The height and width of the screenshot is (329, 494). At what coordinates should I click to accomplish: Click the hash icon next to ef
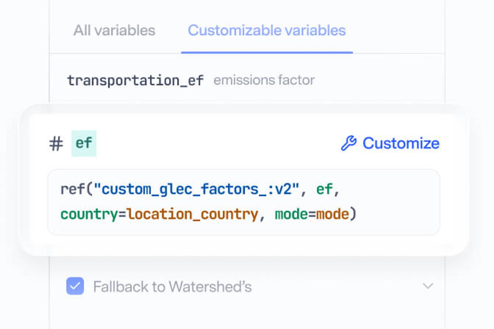pyautogui.click(x=57, y=144)
